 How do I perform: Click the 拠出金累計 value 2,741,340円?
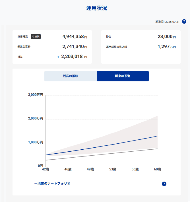tap(75, 47)
